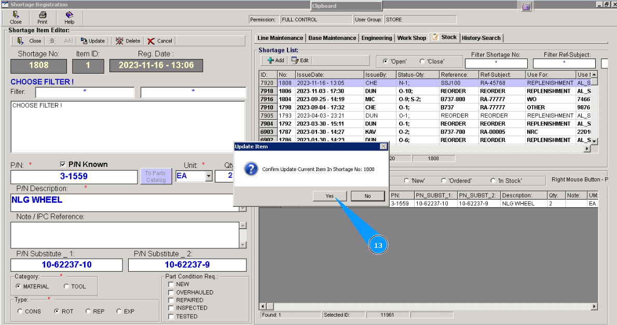617x325 pixels.
Task: Click the top toolbar Close icon
Action: tap(16, 16)
